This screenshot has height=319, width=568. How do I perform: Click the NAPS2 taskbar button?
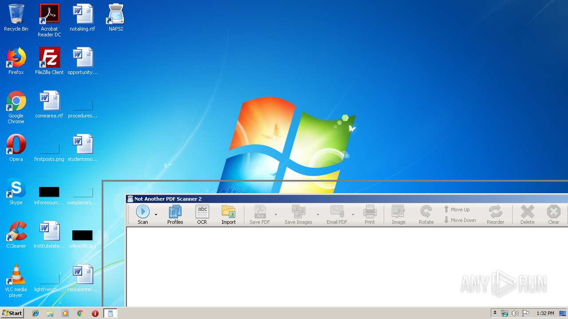(x=110, y=313)
